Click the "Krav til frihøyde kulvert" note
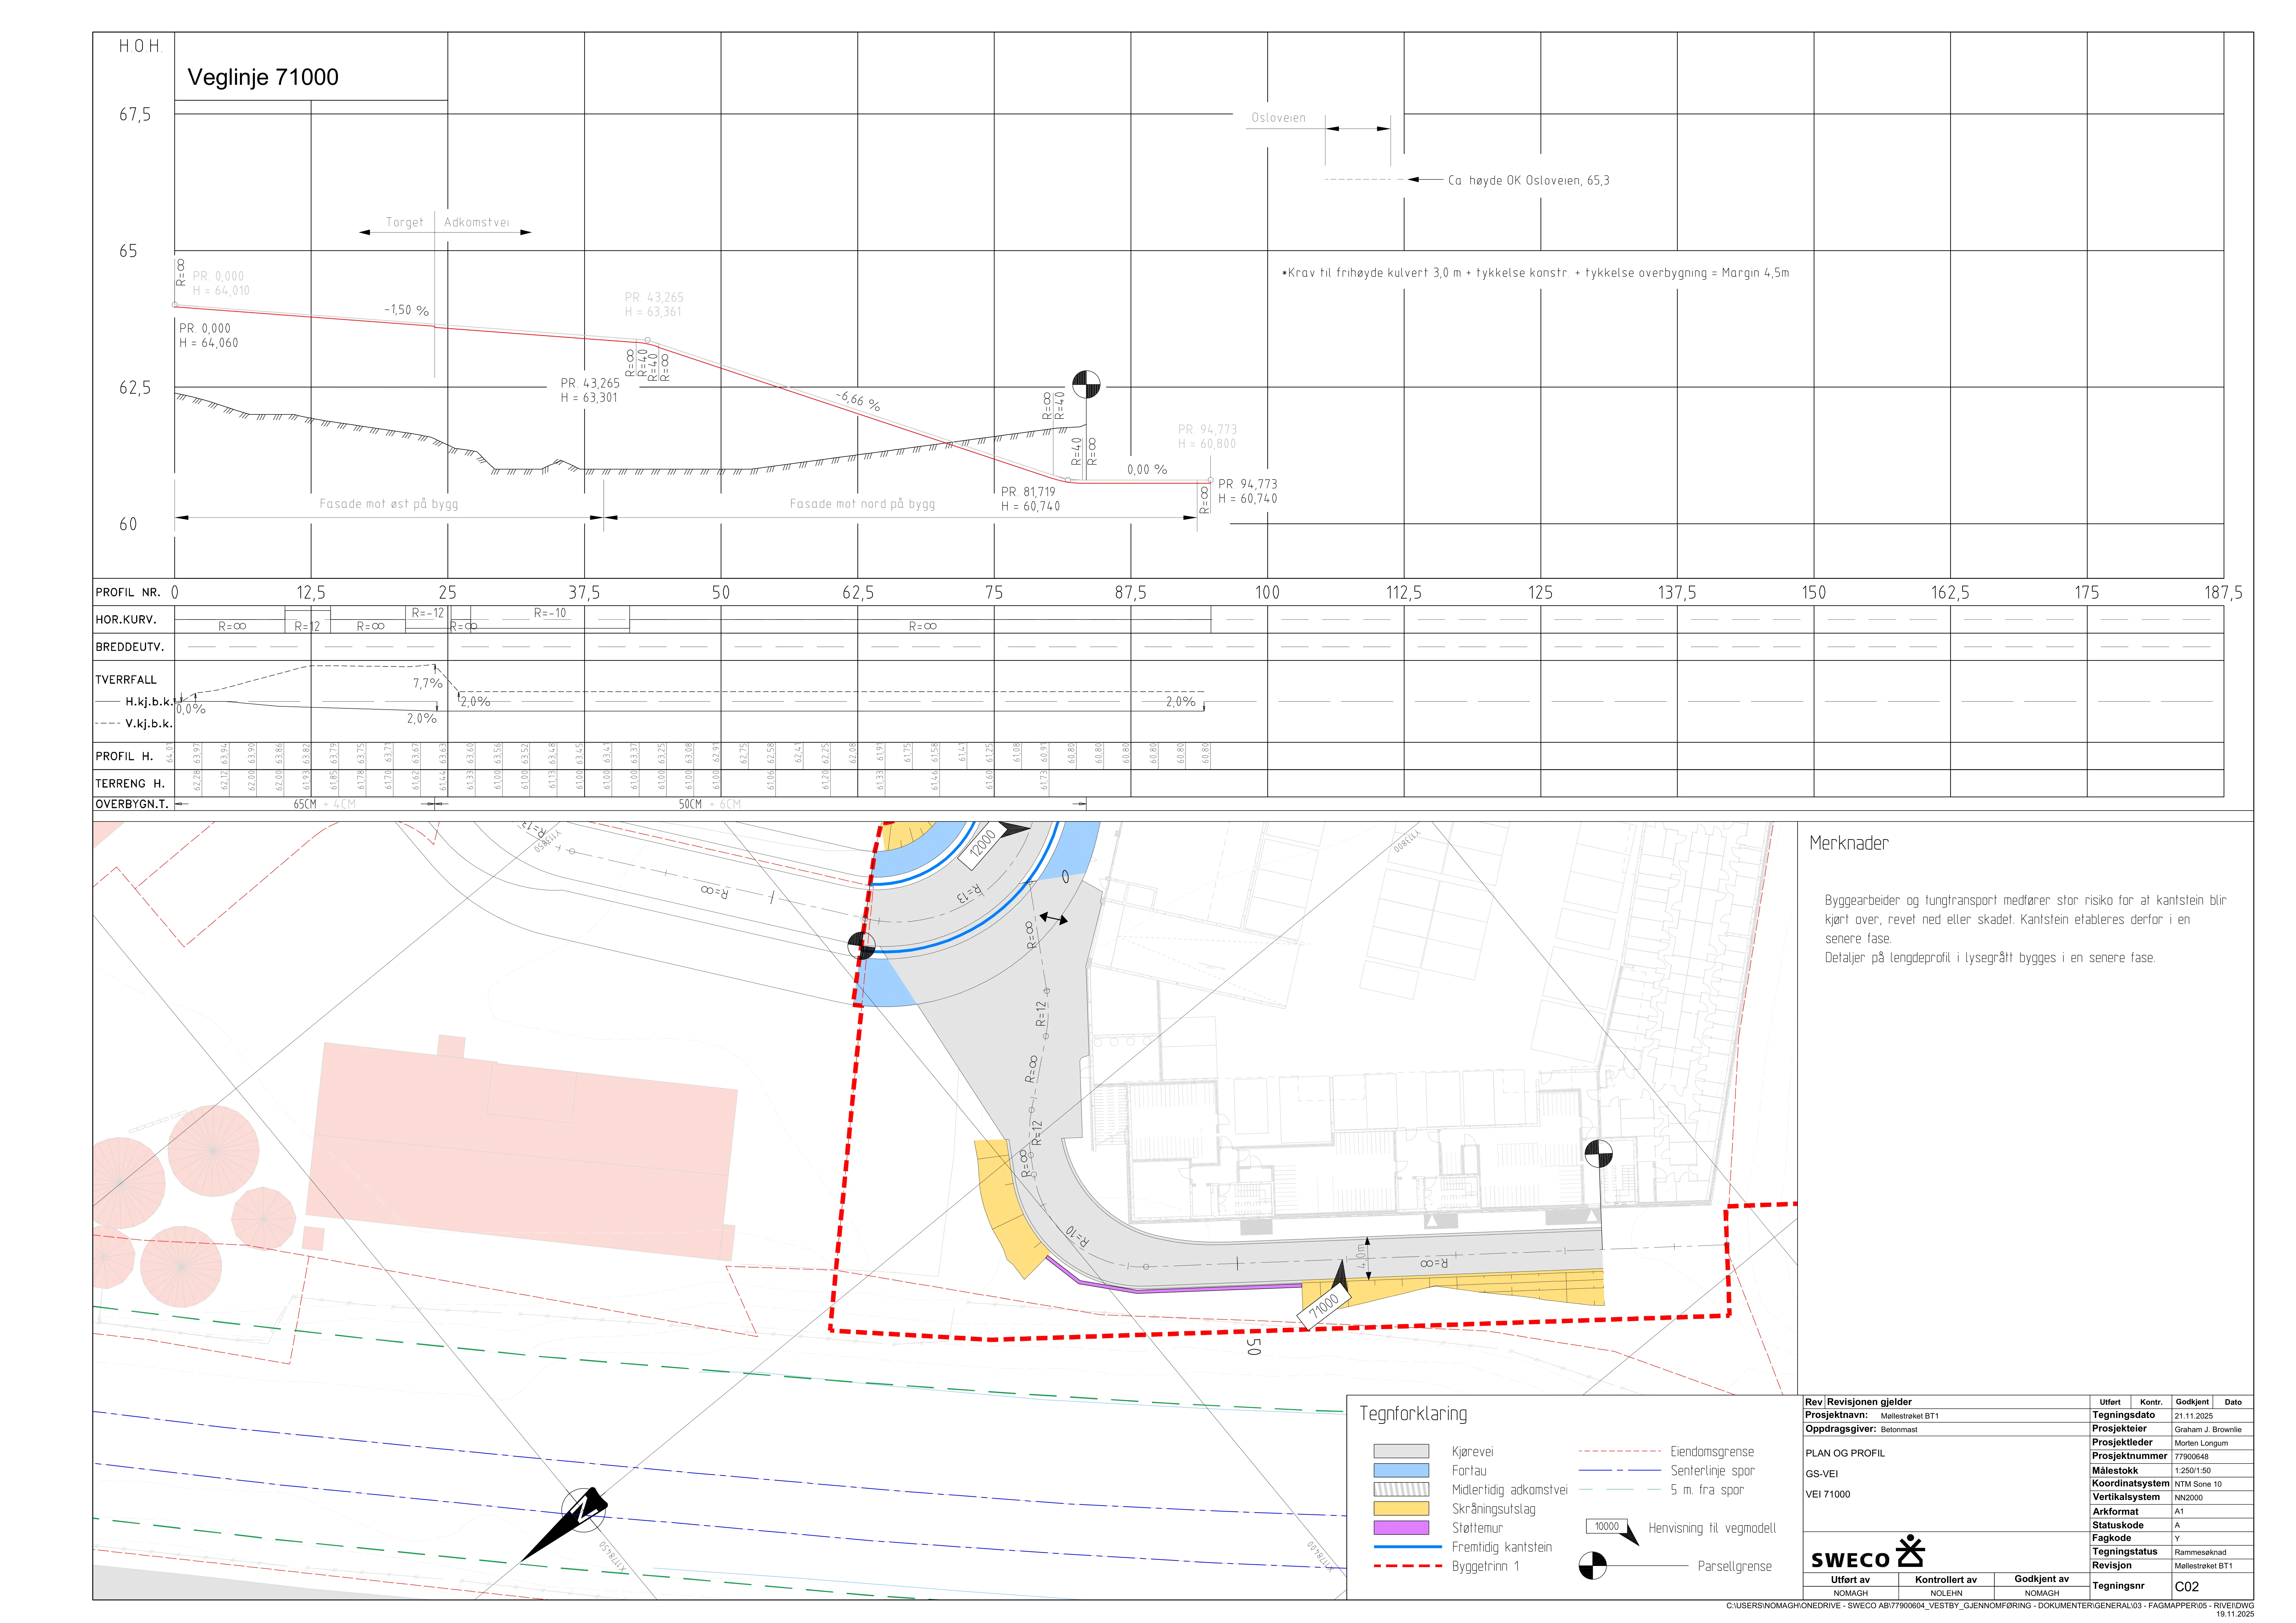Screen dimensions: 2296x1623 (x=1536, y=273)
